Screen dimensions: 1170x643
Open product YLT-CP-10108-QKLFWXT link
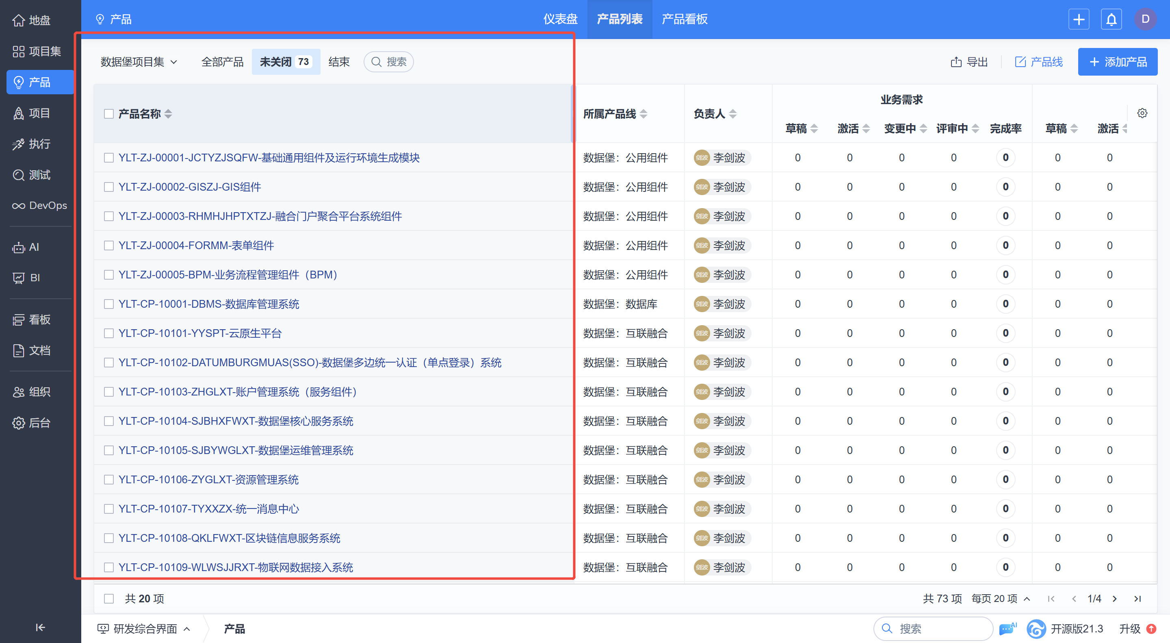tap(229, 538)
